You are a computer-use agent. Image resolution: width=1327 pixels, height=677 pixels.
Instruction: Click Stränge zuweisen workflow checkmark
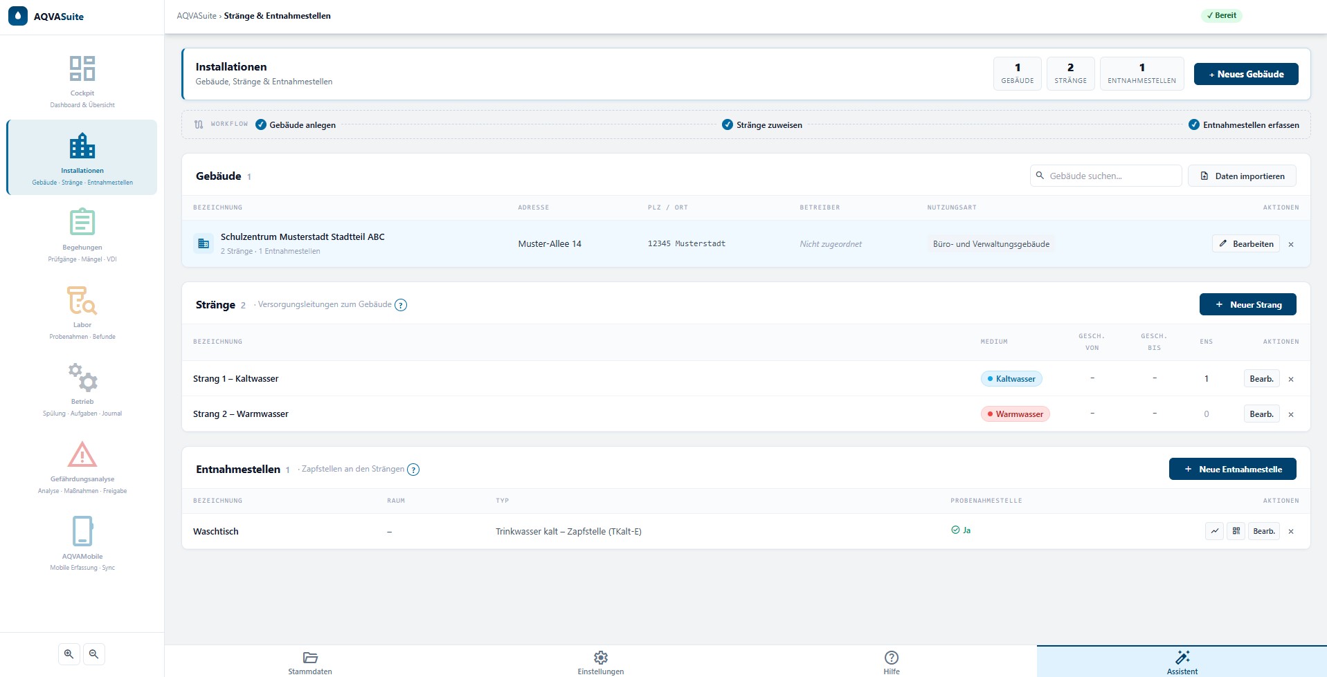(728, 124)
